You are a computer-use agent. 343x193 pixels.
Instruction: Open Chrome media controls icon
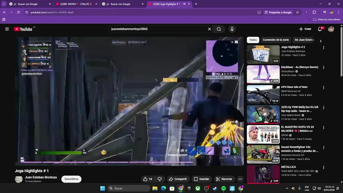point(325,12)
